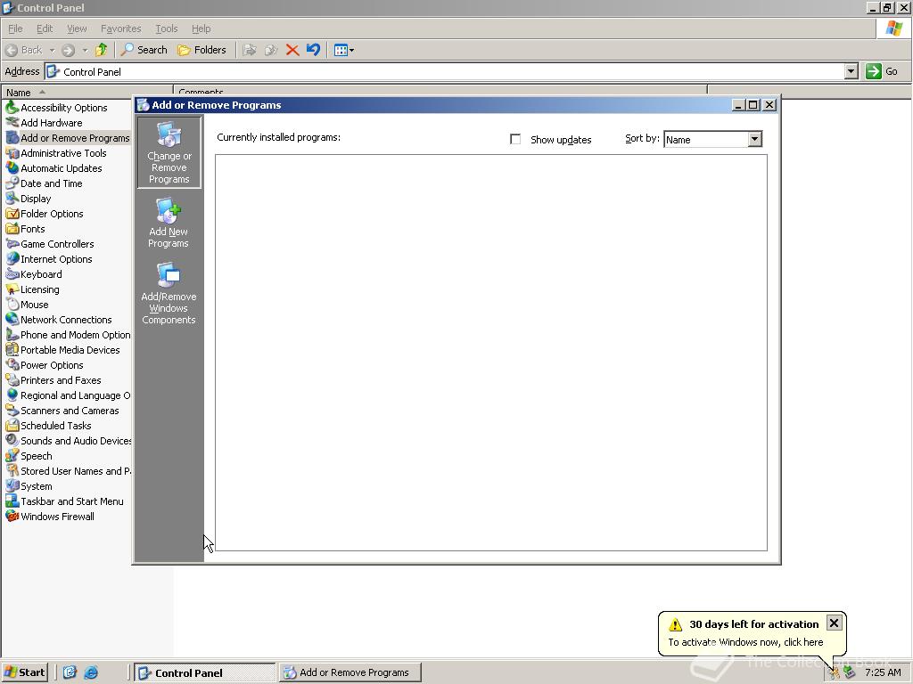913x684 pixels.
Task: Click Add or Remove Programs taskbar button
Action: click(x=350, y=672)
